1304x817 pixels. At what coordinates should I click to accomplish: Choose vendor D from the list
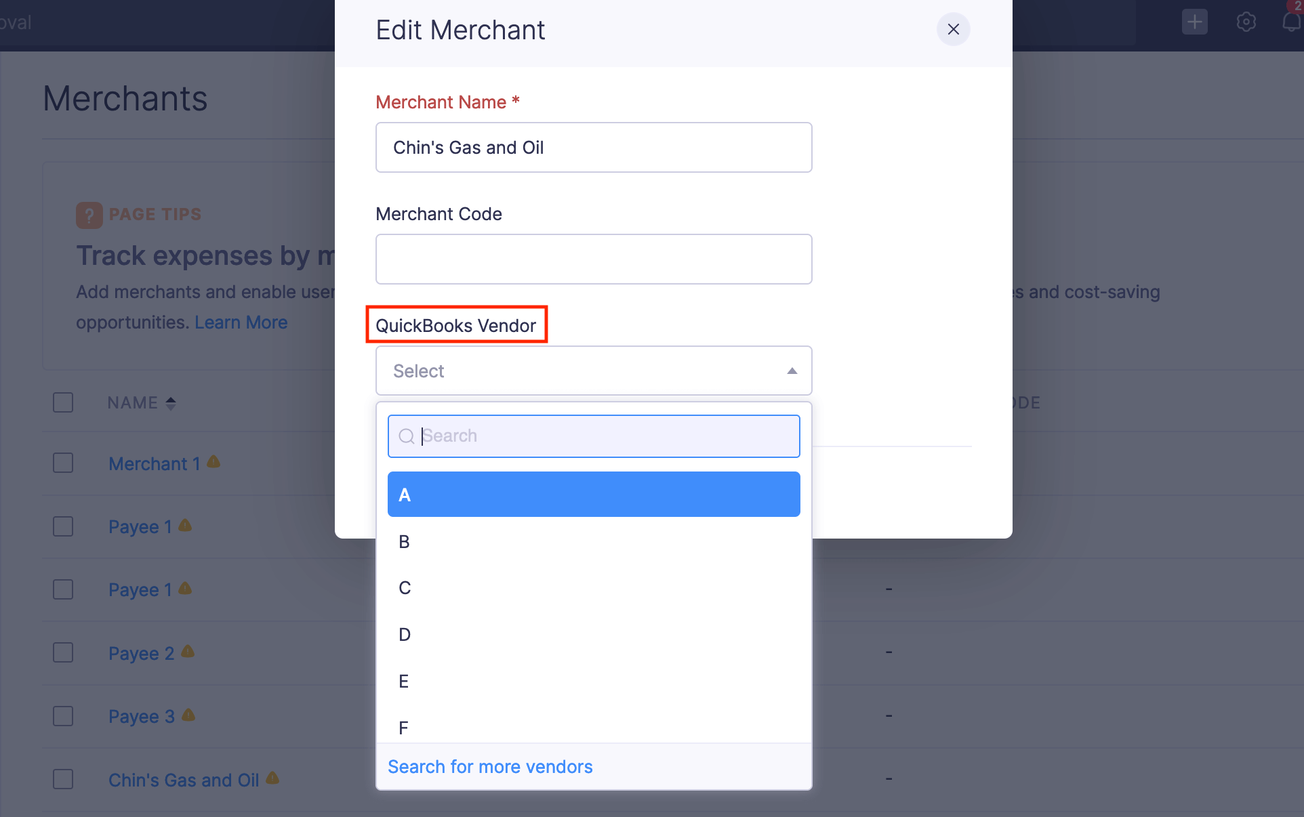[594, 635]
